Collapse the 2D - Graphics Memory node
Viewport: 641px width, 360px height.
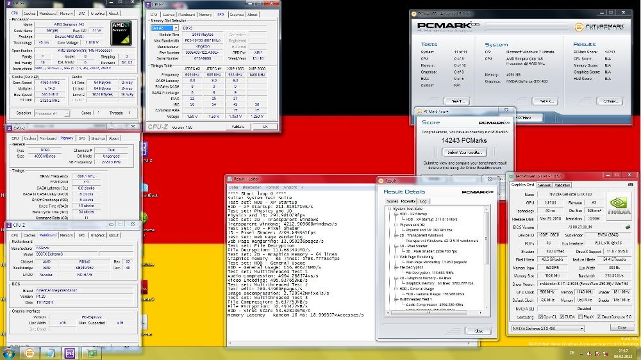click(x=395, y=278)
